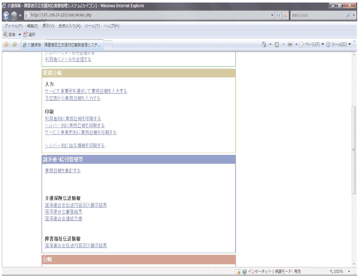The image size is (359, 277).
Task: Click the browser Forward arrow button
Action: 14,15
